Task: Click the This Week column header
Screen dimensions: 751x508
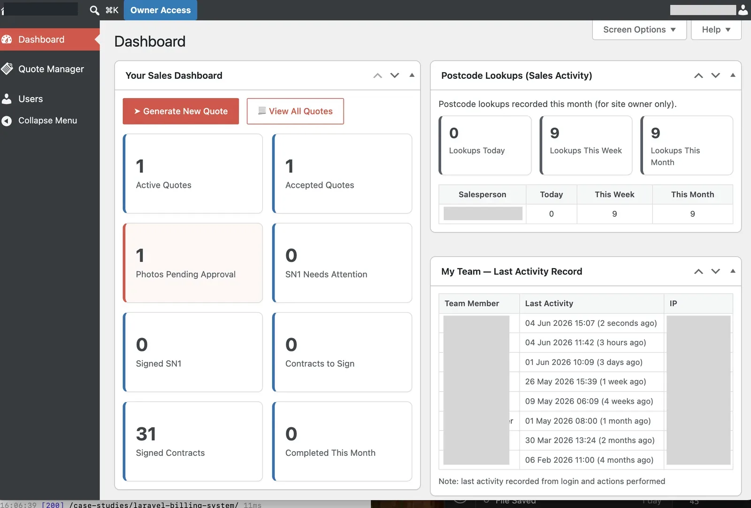Action: point(614,194)
